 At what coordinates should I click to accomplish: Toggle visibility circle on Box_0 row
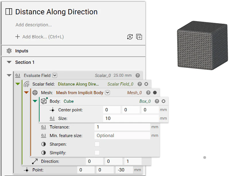(164, 101)
